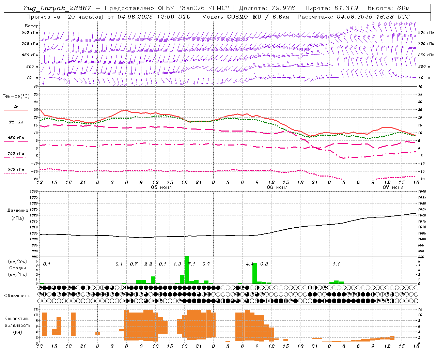Click the Осадки panel label
Image resolution: width=436 pixels, height=349 pixels.
pos(18,268)
